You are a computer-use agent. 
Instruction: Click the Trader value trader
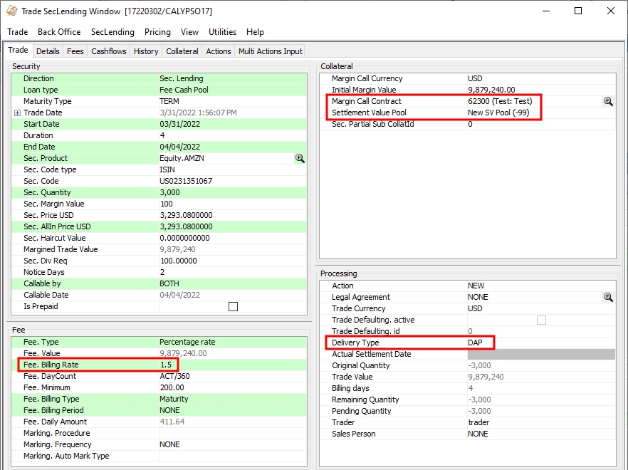tap(478, 422)
